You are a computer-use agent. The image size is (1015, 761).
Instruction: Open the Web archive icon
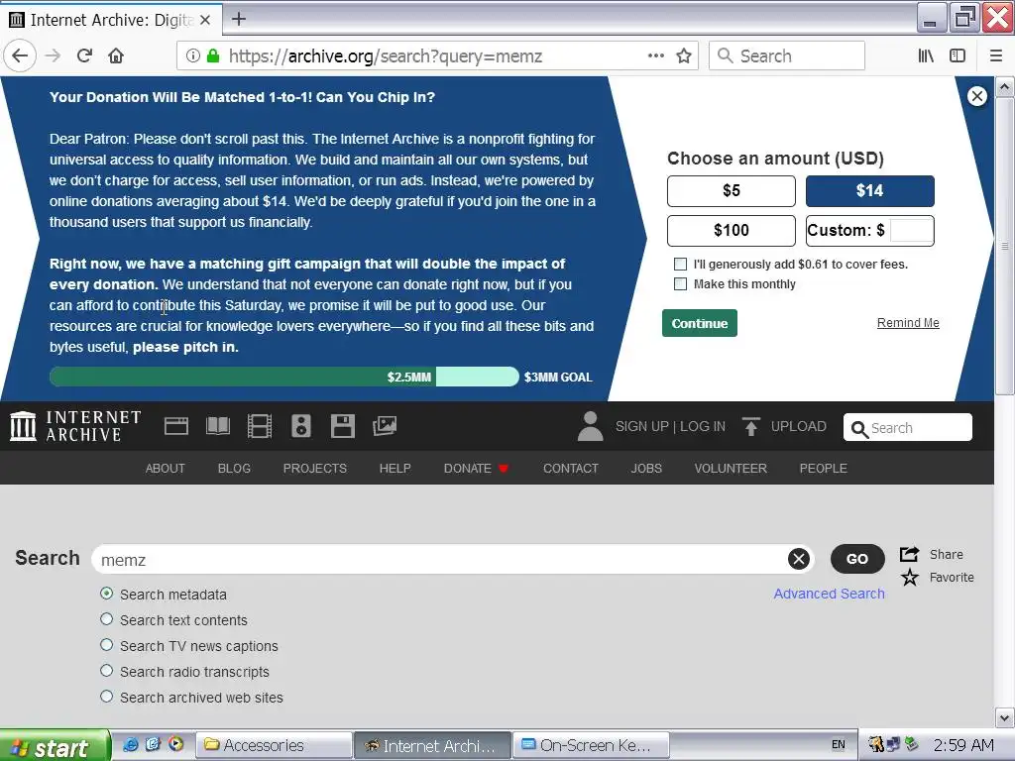(x=176, y=426)
